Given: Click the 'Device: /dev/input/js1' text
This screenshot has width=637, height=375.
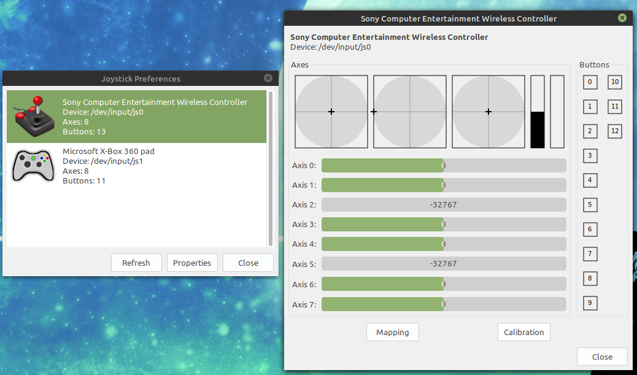Looking at the screenshot, I should [102, 161].
